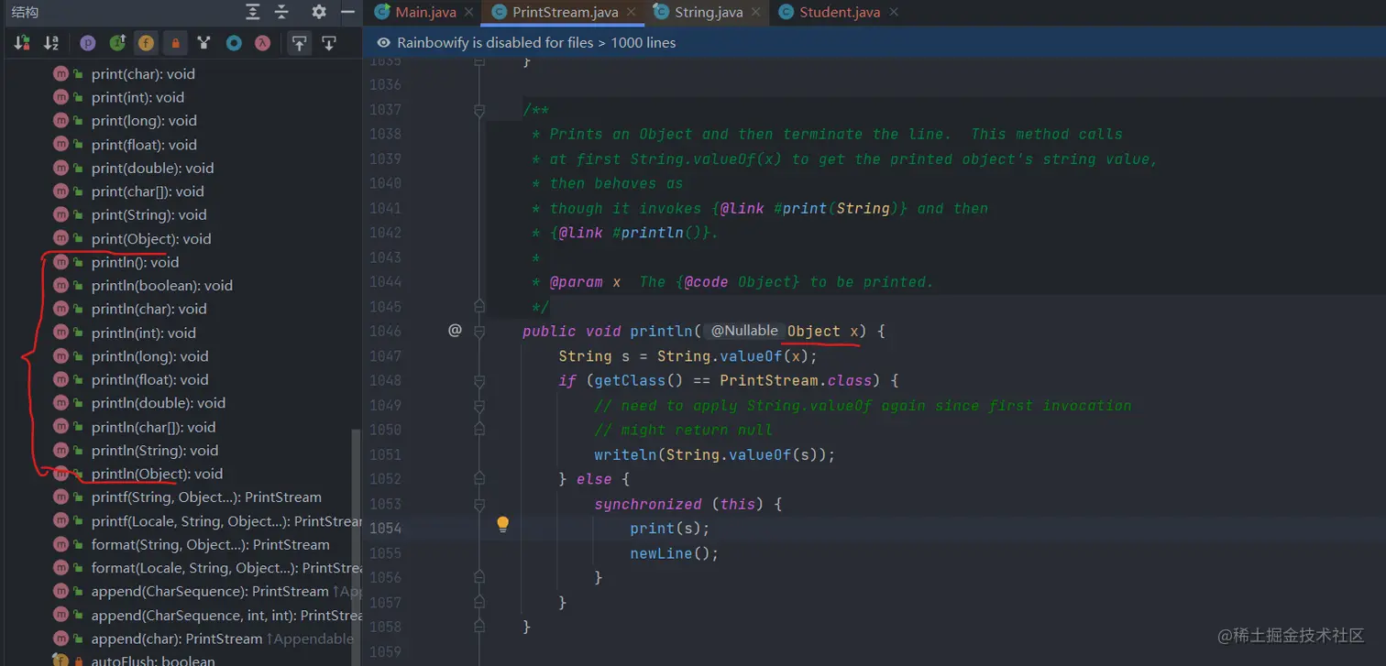Click Collapse All icon in Structure panel
Viewport: 1386px width, 666px height.
[281, 12]
